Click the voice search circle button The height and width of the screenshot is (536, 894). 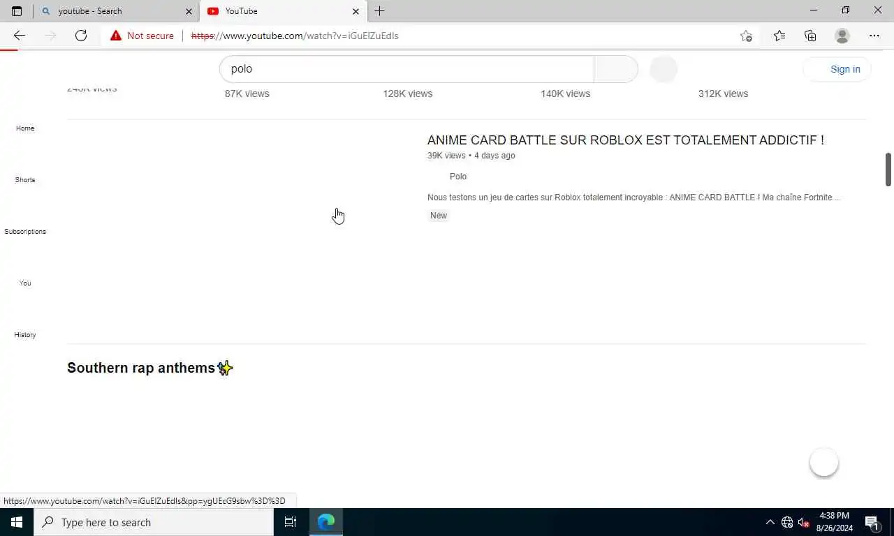click(664, 69)
